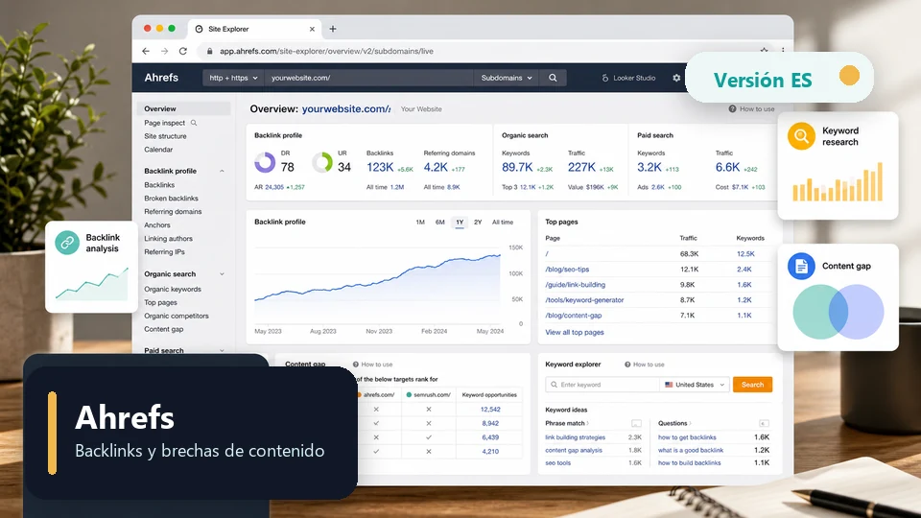This screenshot has width=921, height=518.
Task: Open the Subdomains mode dropdown
Action: pos(507,78)
